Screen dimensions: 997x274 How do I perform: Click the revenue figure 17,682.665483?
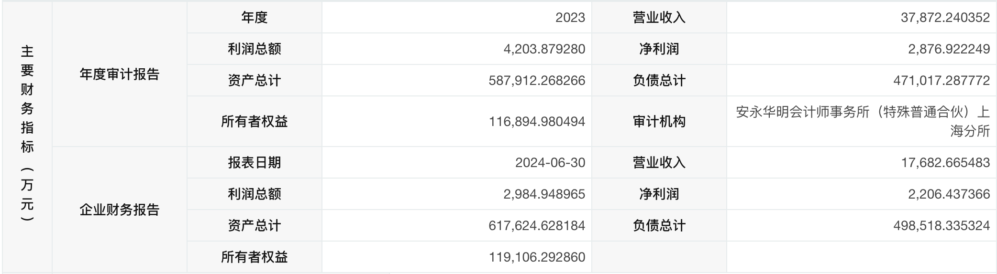945,163
